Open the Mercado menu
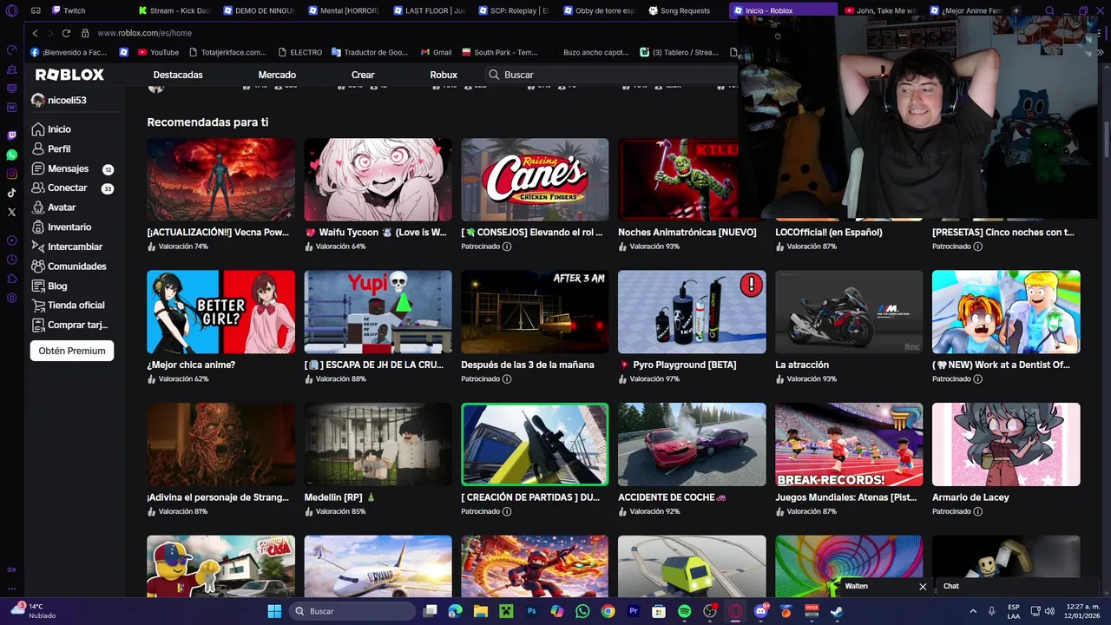Screen dimensions: 1111x625 coord(277,75)
